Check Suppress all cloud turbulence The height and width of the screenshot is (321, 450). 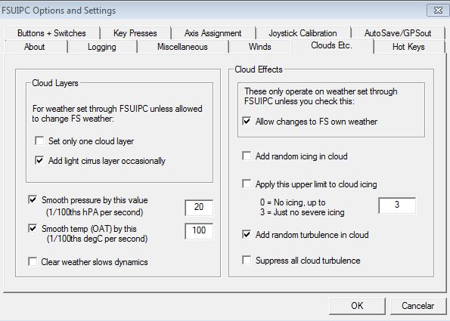coord(247,260)
